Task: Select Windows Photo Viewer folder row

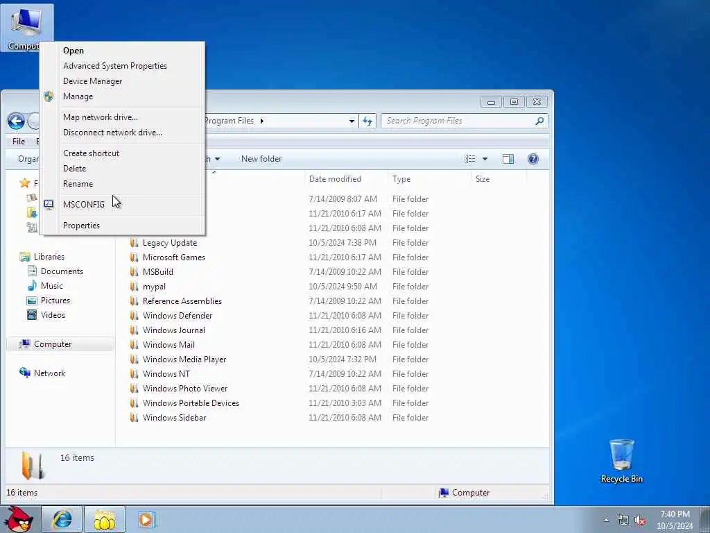Action: [327, 389]
